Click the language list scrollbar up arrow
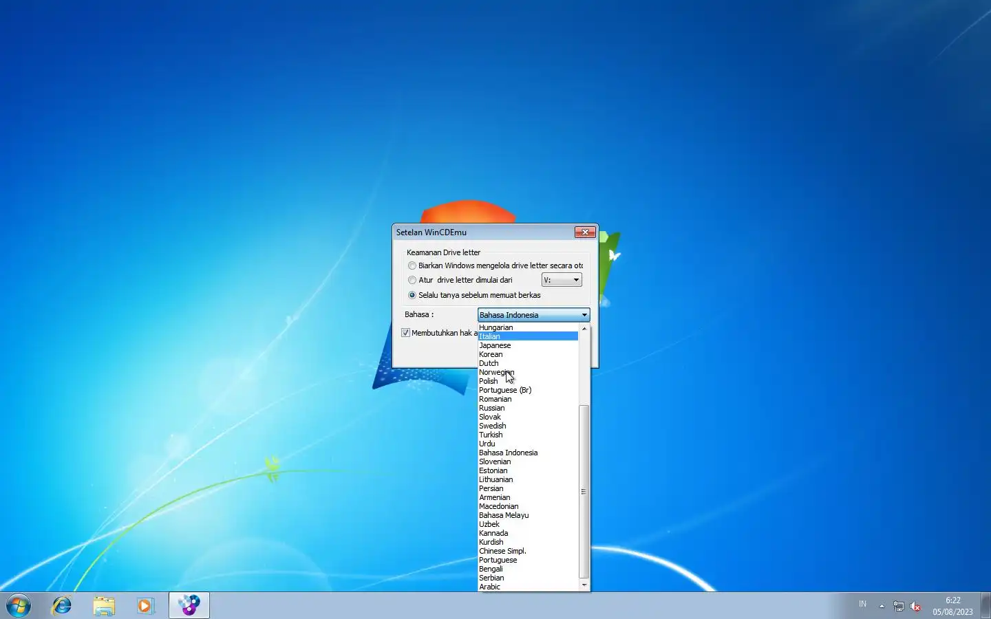The height and width of the screenshot is (619, 991). [584, 329]
